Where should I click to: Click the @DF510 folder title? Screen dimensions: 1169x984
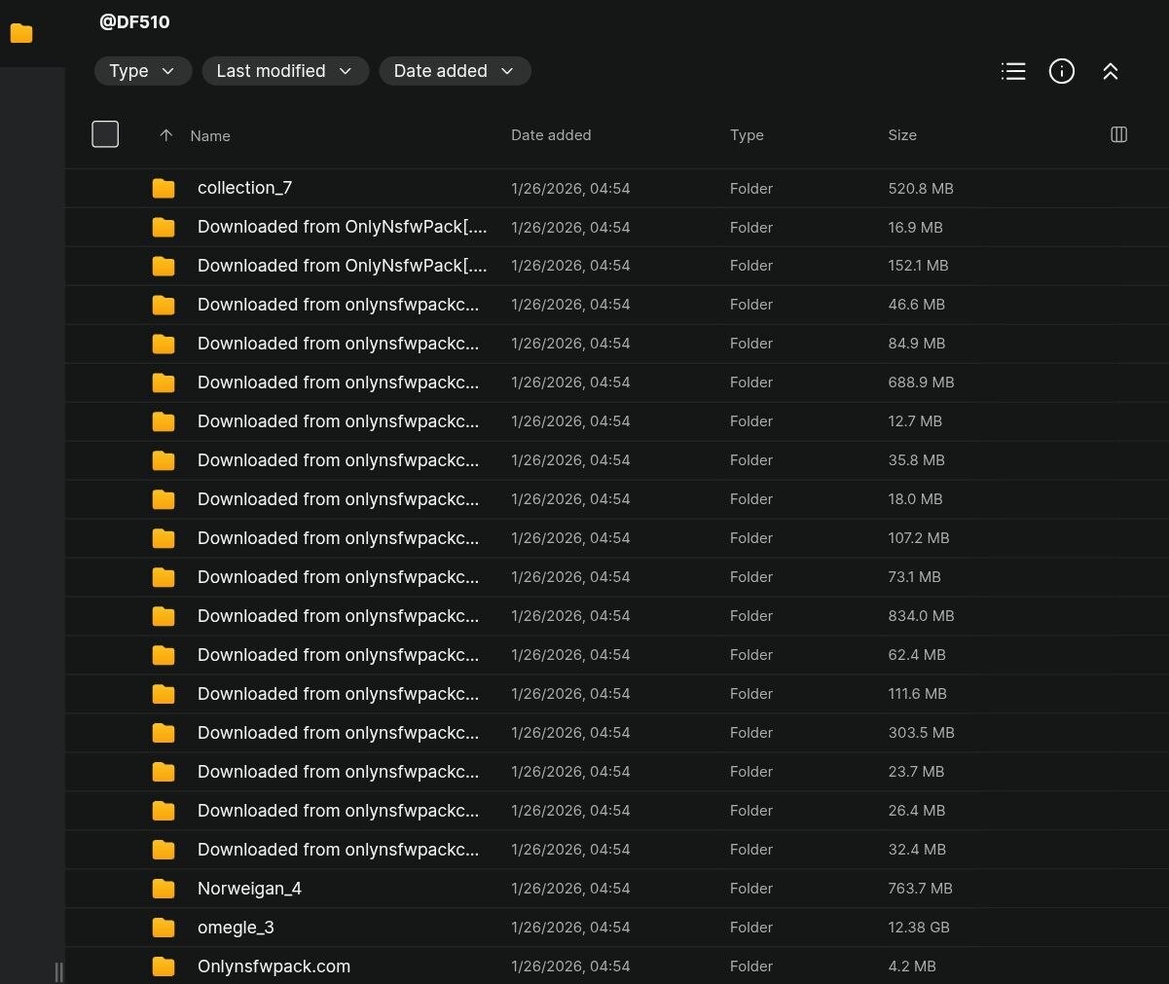click(134, 21)
